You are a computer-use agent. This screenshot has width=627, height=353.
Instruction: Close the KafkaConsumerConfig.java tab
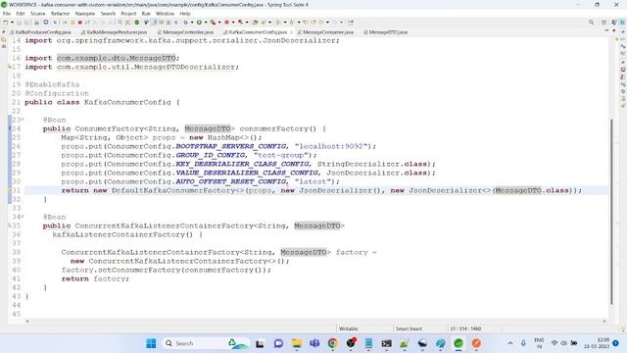[291, 32]
